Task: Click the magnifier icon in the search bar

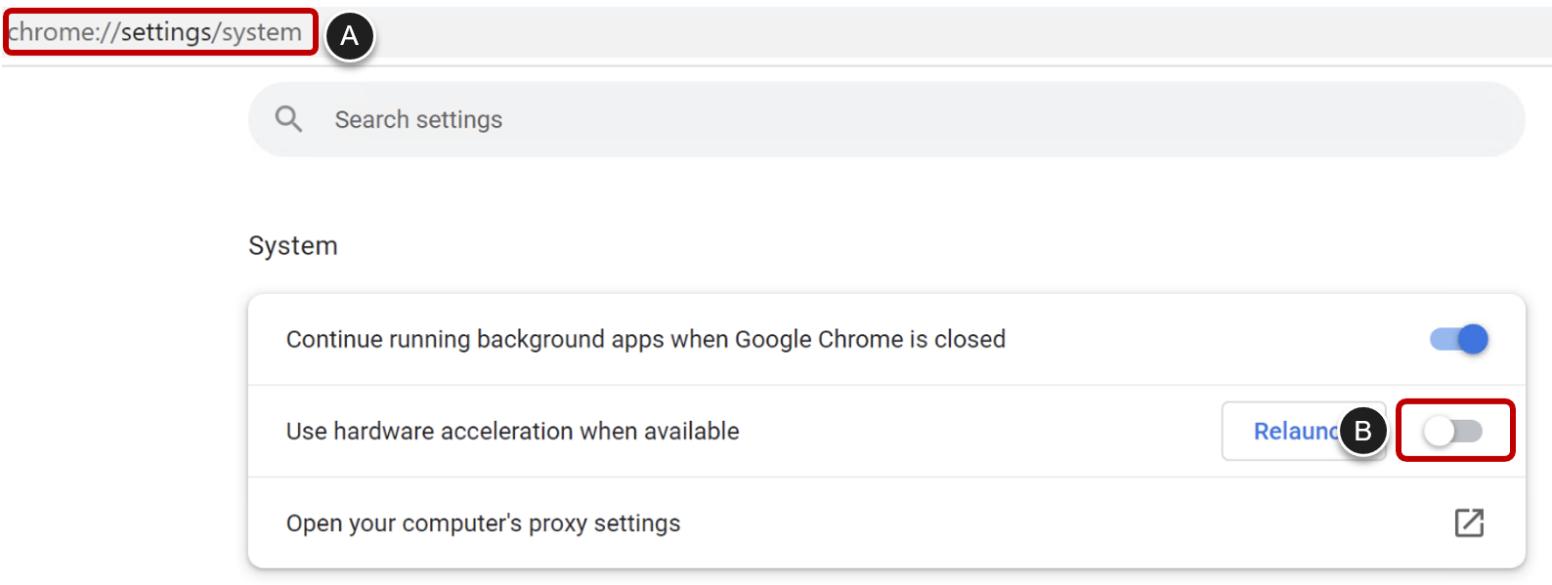Action: click(x=288, y=119)
